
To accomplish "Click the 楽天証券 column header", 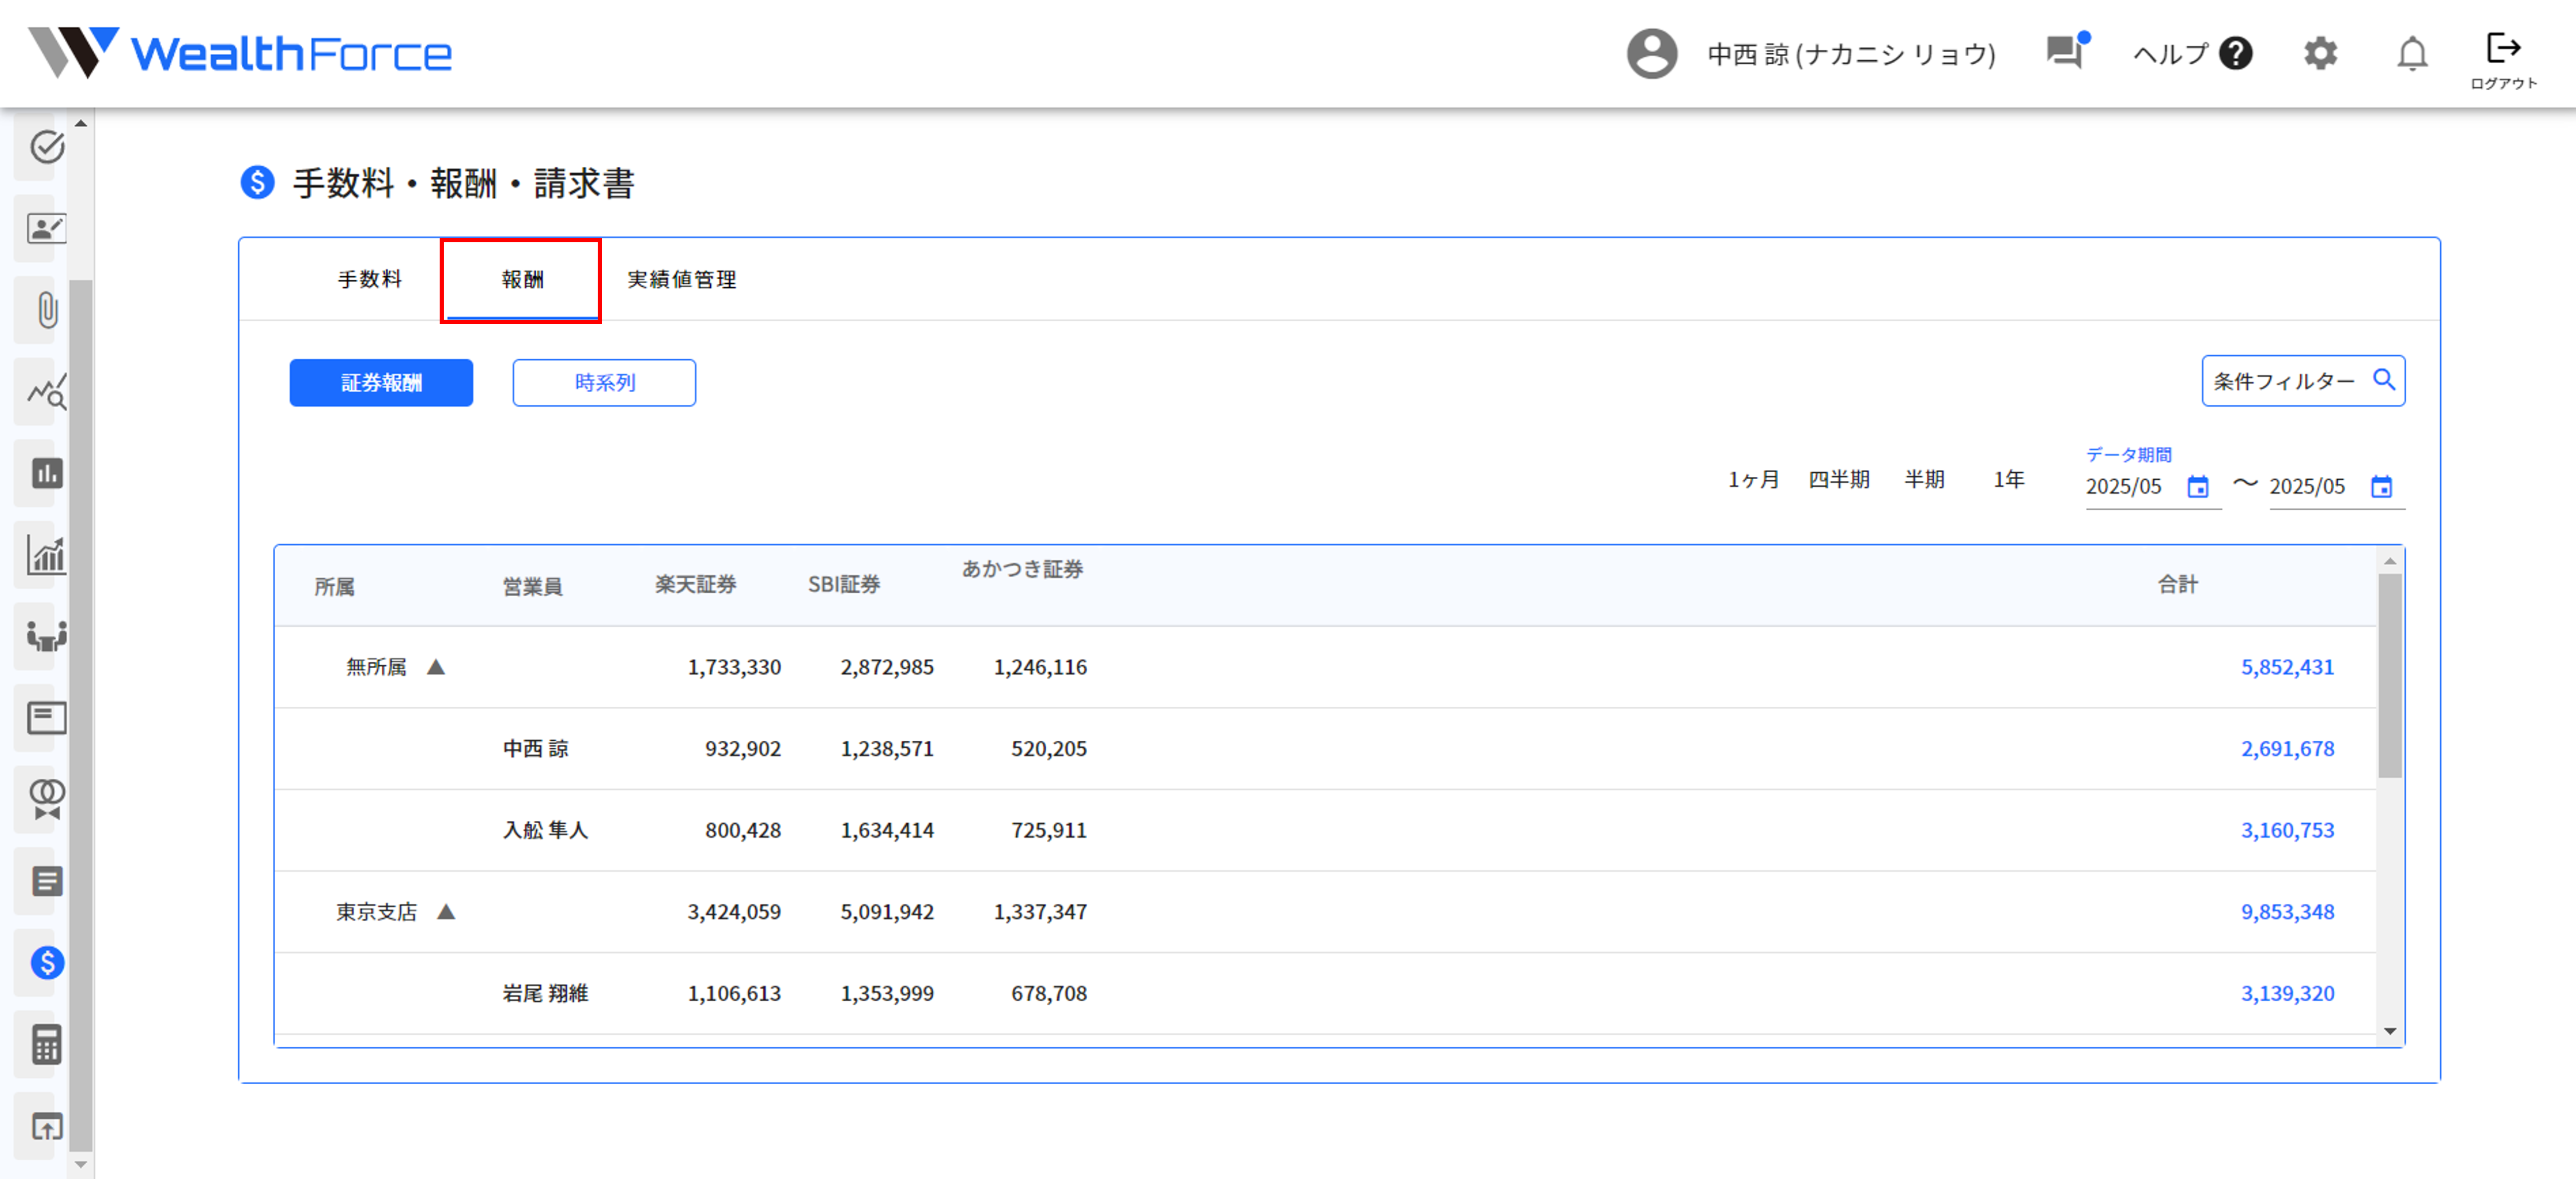I will point(695,586).
